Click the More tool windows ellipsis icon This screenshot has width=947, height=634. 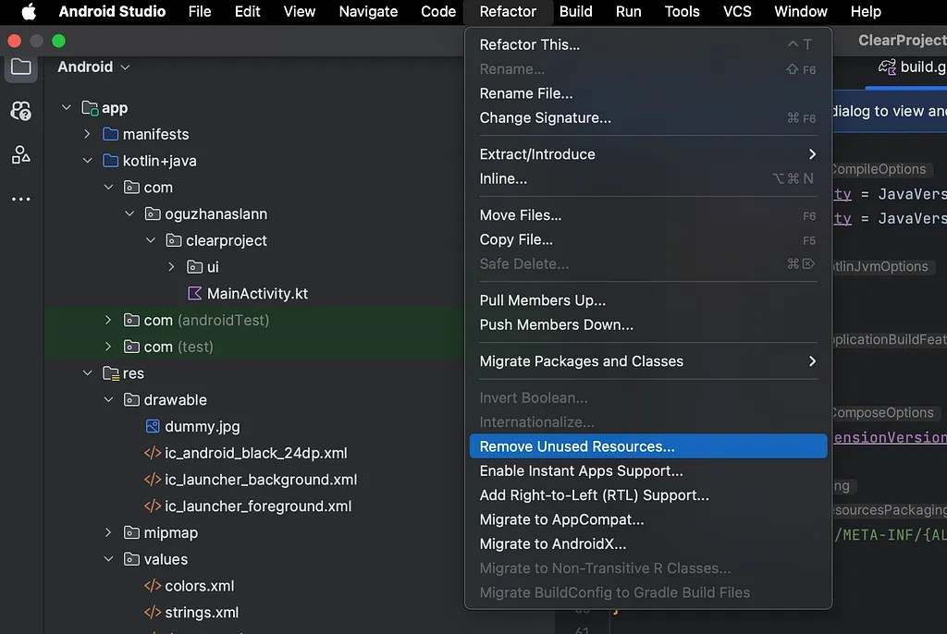(20, 199)
